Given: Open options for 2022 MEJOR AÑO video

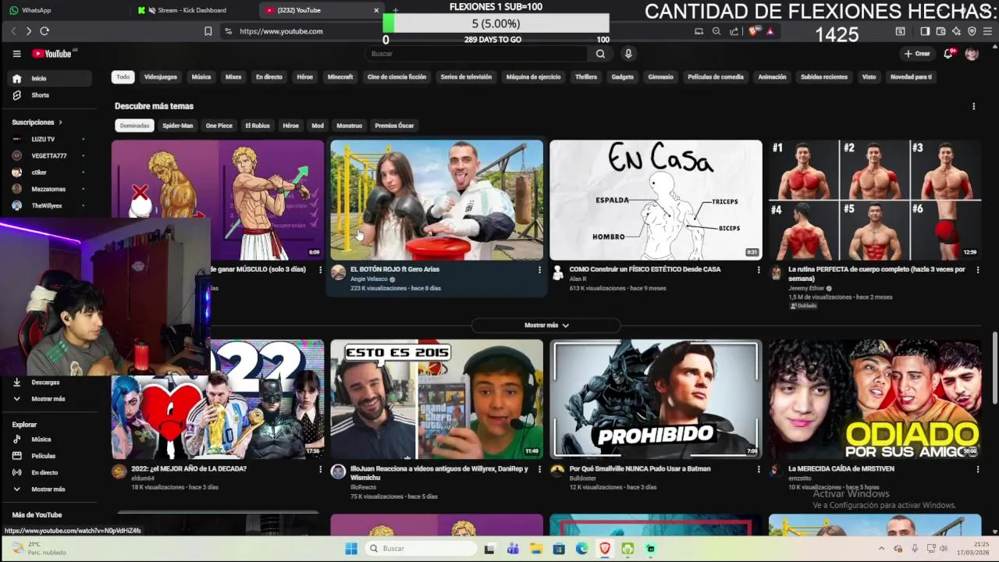Looking at the screenshot, I should point(320,470).
